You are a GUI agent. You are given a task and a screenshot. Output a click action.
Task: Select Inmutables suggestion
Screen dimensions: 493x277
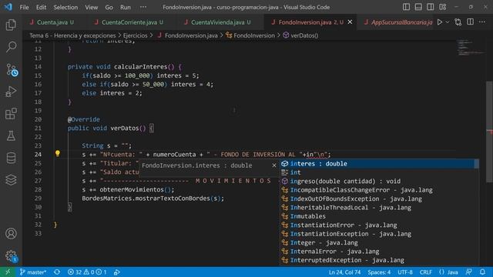[x=379, y=216]
